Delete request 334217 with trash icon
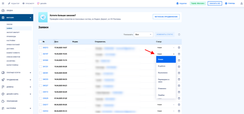Image resolution: width=244 pixels, height=114 pixels. click(x=179, y=105)
